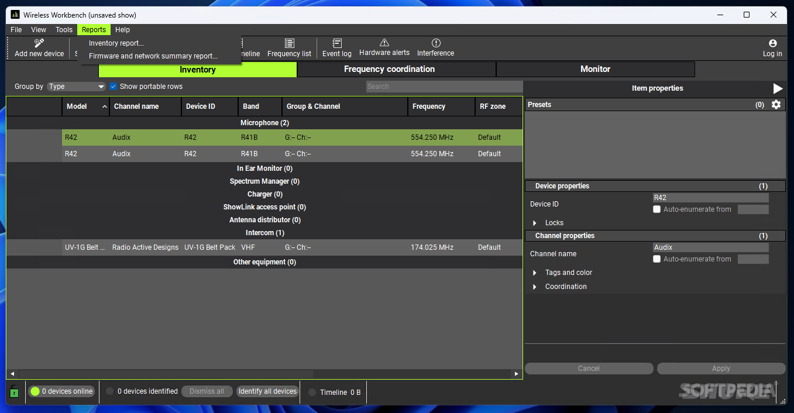Screen dimensions: 794x413
Task: Click the Model column sort arrow
Action: (x=105, y=106)
